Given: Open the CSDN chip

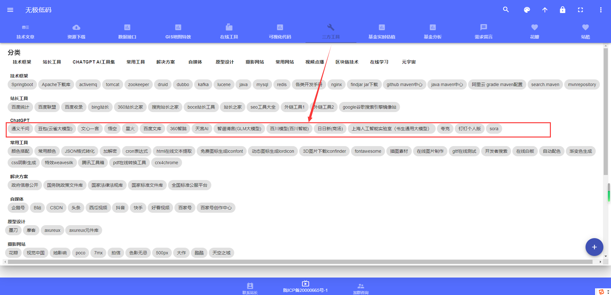Looking at the screenshot, I should (x=56, y=208).
